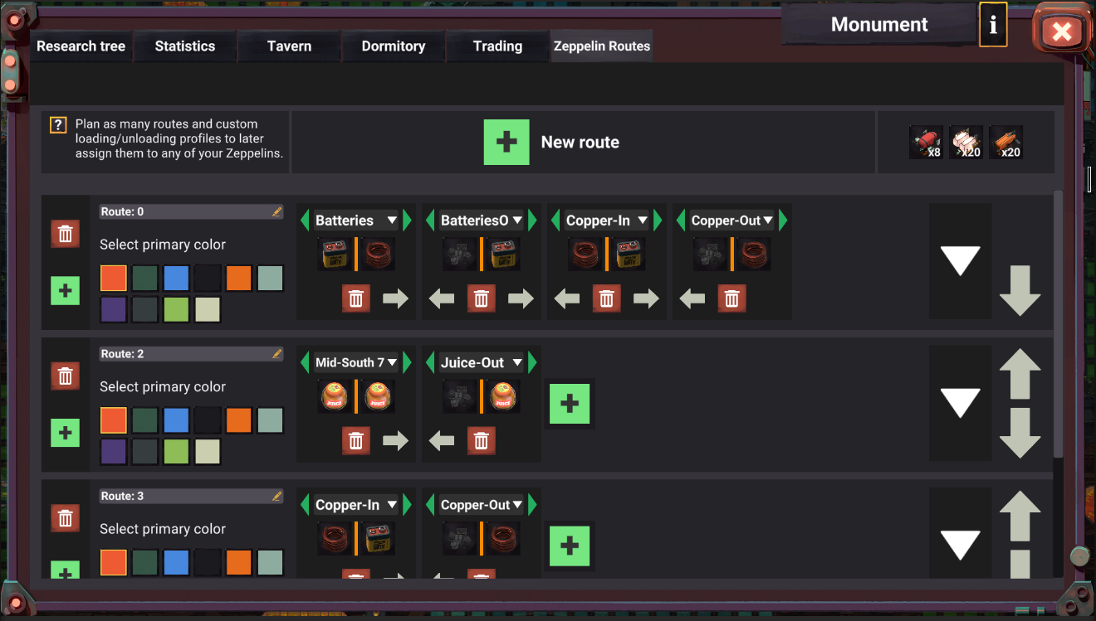Remove the Juice-Out stop from Route: 2
Screen dimensions: 1096x621
click(482, 440)
